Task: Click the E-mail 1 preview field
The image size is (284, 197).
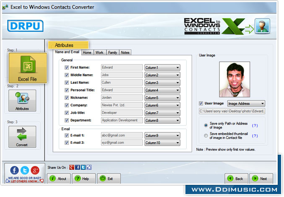Action: point(122,135)
